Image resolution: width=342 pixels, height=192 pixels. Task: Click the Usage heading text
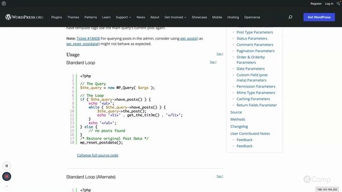[x=73, y=54]
